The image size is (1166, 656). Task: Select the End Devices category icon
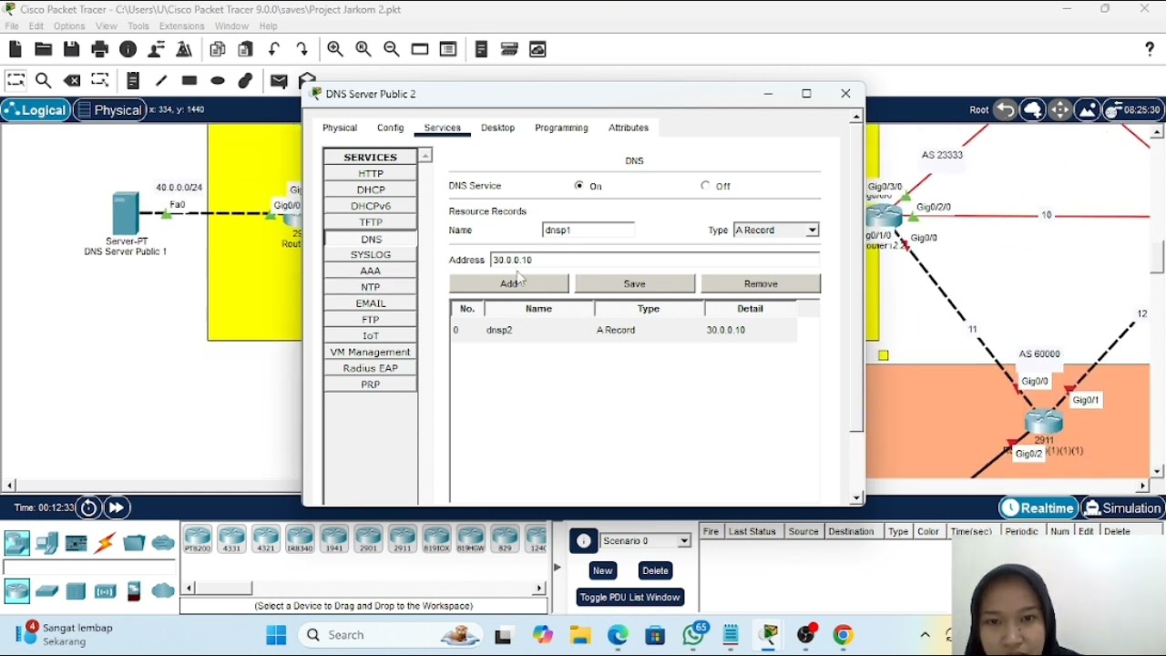(x=46, y=543)
